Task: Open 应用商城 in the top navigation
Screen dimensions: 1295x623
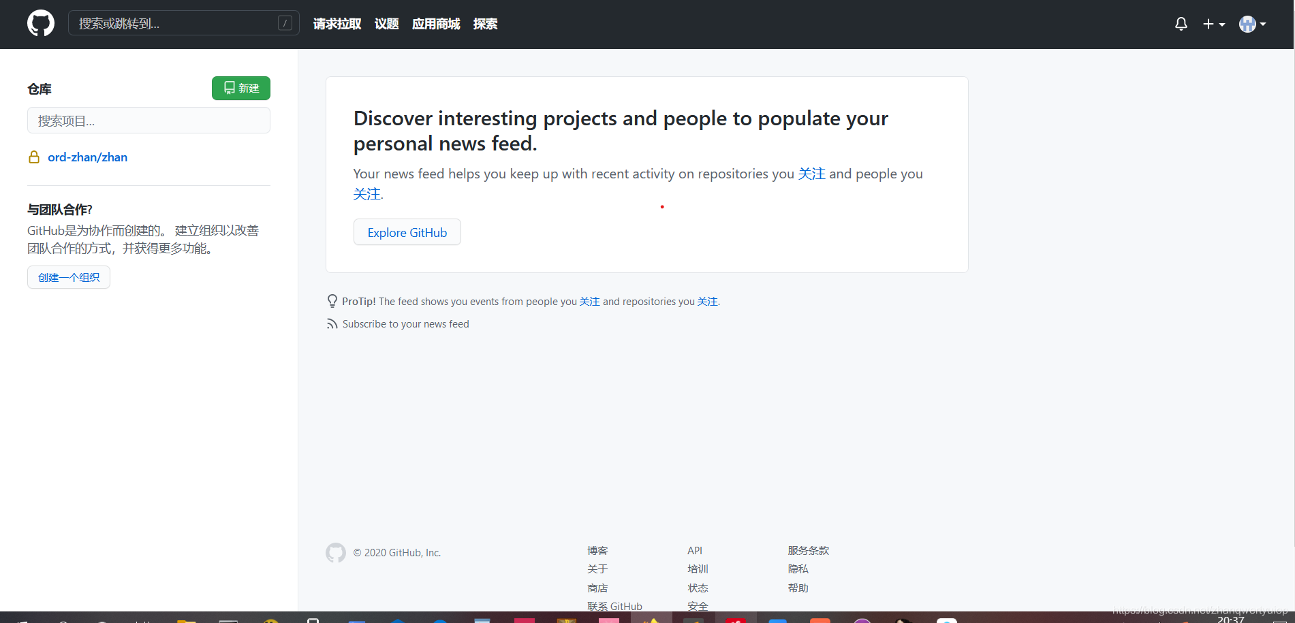Action: tap(436, 24)
